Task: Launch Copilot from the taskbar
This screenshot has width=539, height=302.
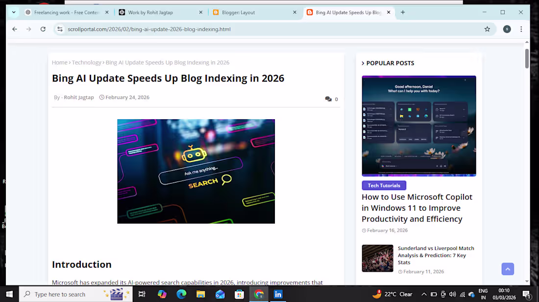Action: coord(162,294)
